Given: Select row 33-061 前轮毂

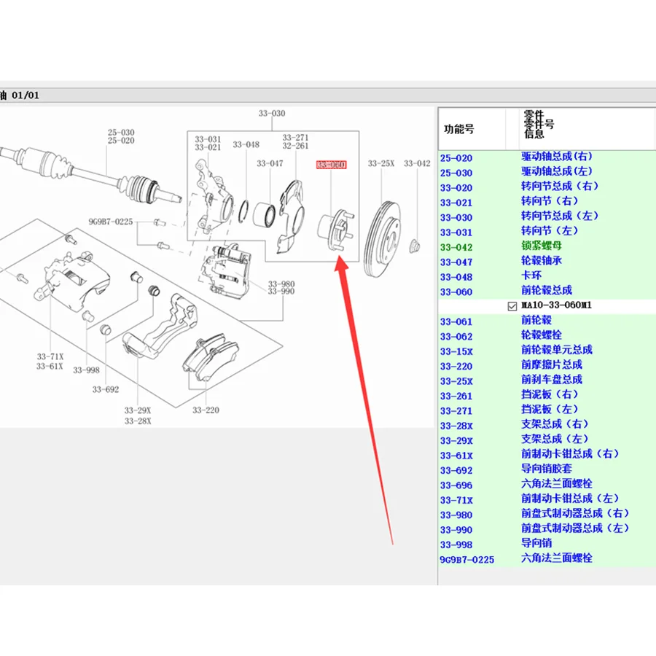Looking at the screenshot, I should (x=547, y=321).
